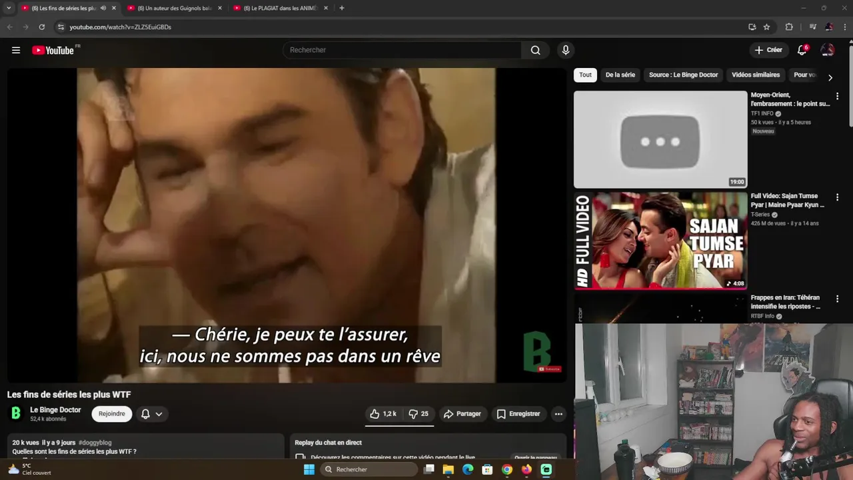The height and width of the screenshot is (480, 853).
Task: Open the tab search dropdown arrow
Action: tap(9, 8)
